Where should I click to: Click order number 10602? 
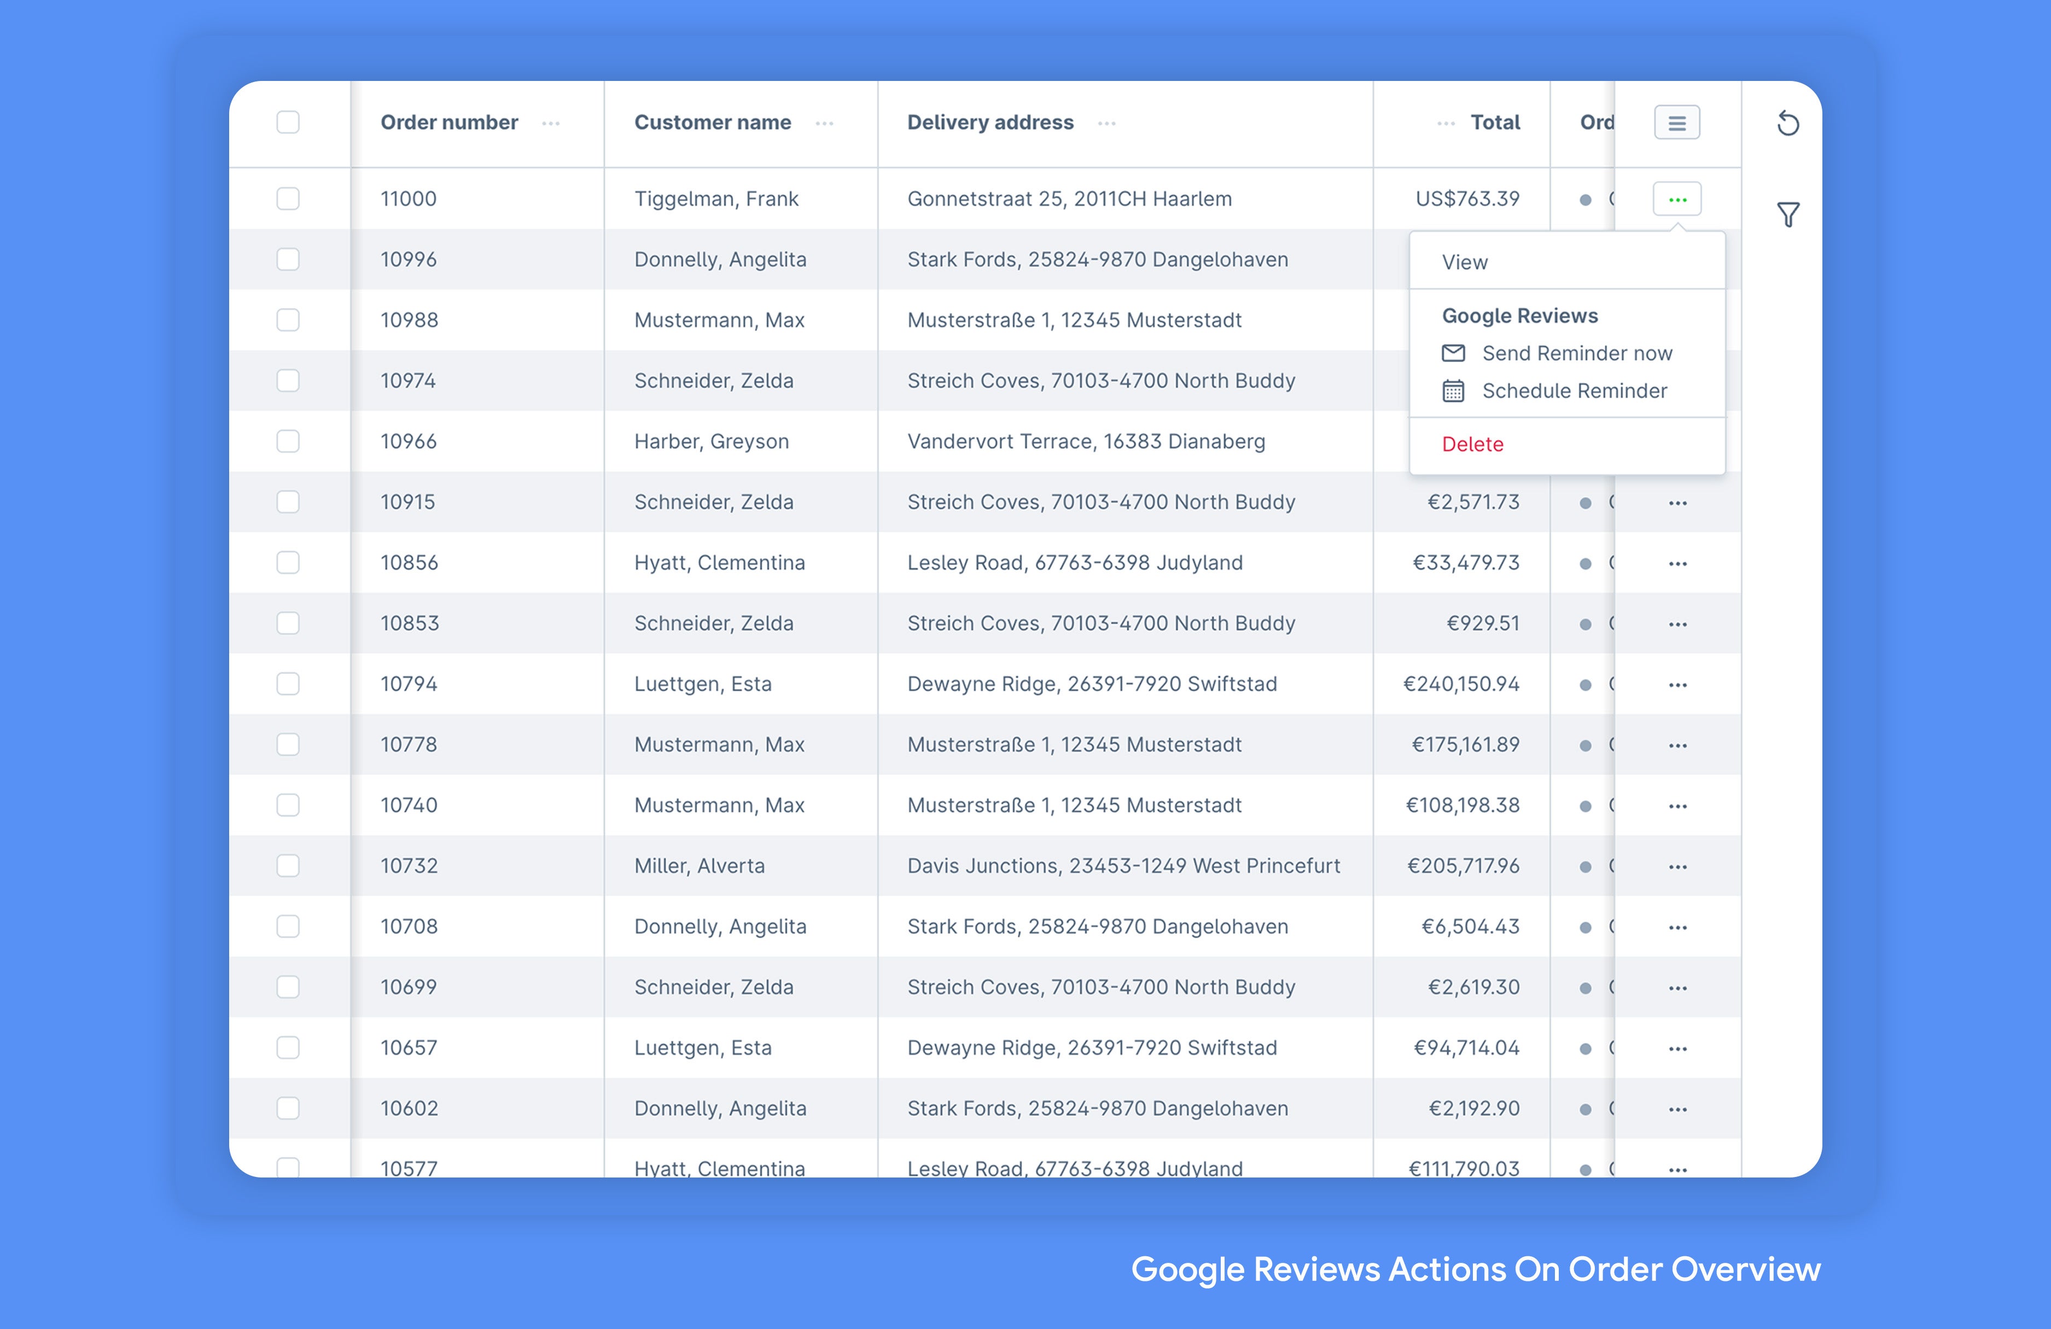click(409, 1107)
